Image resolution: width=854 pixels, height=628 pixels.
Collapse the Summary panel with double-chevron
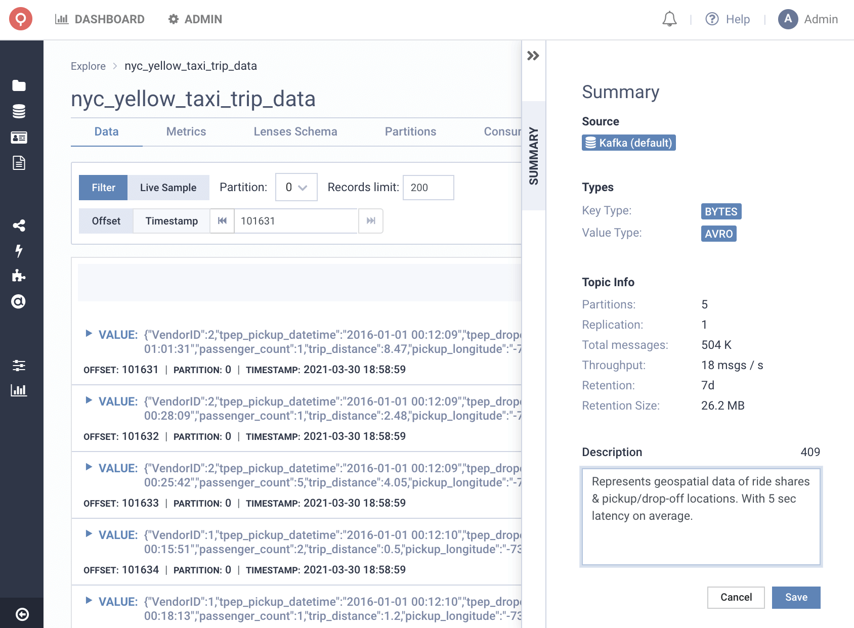[x=532, y=56]
